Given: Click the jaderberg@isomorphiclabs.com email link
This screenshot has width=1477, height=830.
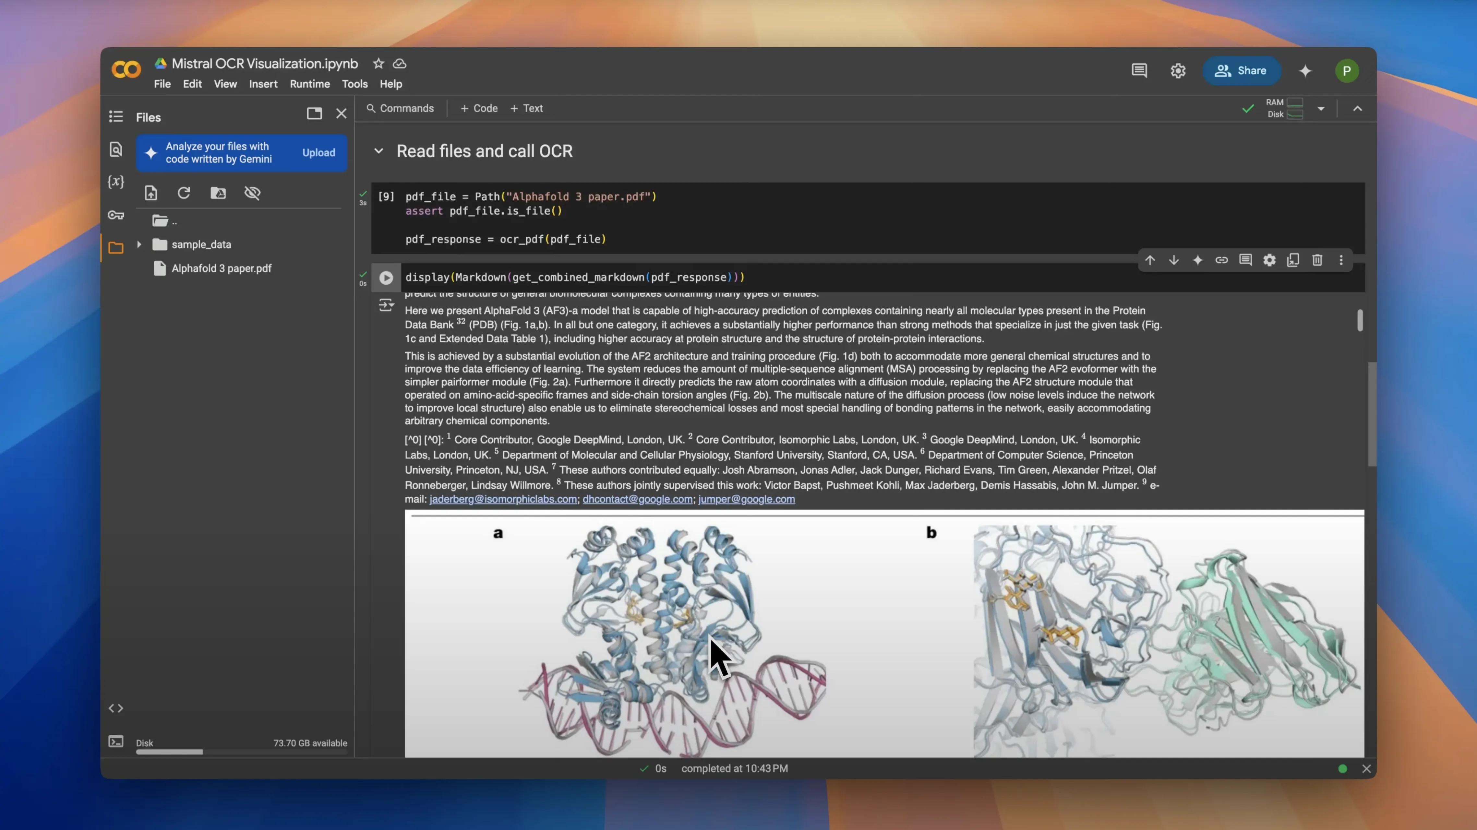Looking at the screenshot, I should (x=503, y=499).
